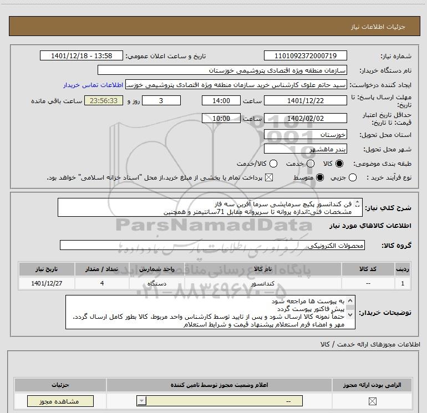Click the delivery city بندر ماهشهر field
This screenshot has width=427, height=413.
305,149
